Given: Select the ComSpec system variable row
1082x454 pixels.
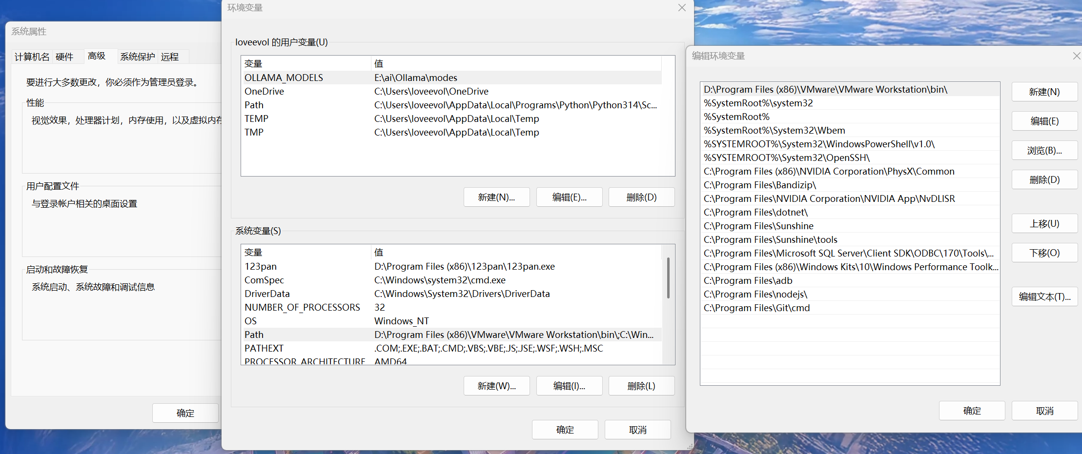Looking at the screenshot, I should tap(451, 280).
